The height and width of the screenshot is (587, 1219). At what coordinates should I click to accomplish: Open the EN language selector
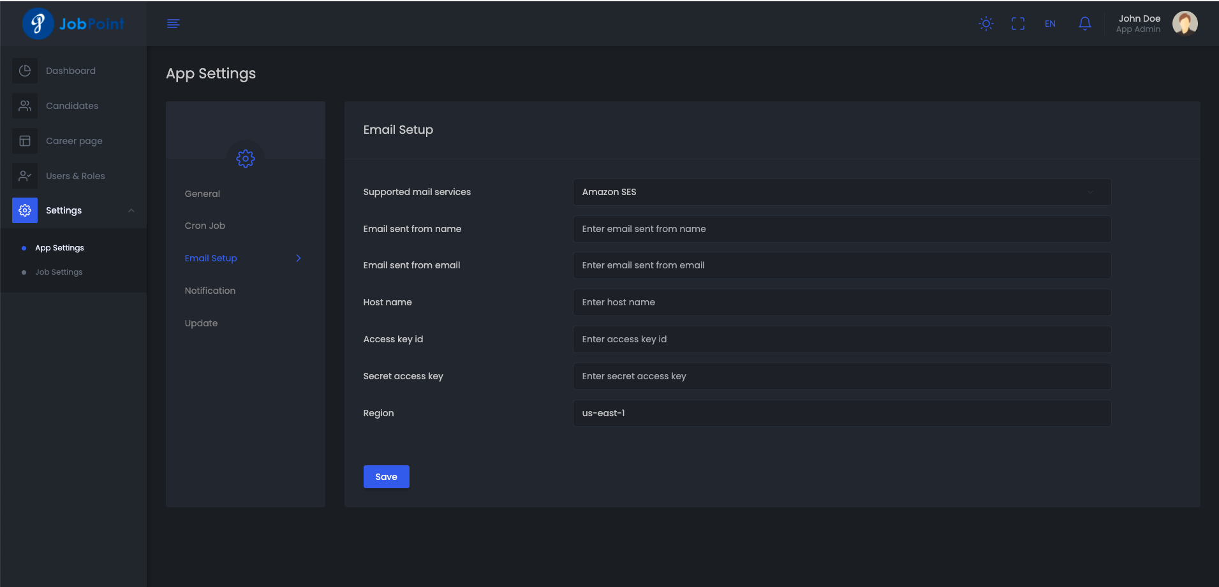coord(1049,24)
